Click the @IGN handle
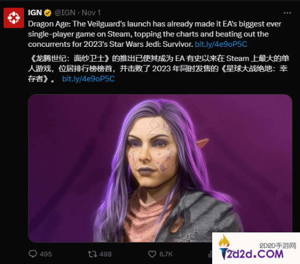 [x=65, y=13]
